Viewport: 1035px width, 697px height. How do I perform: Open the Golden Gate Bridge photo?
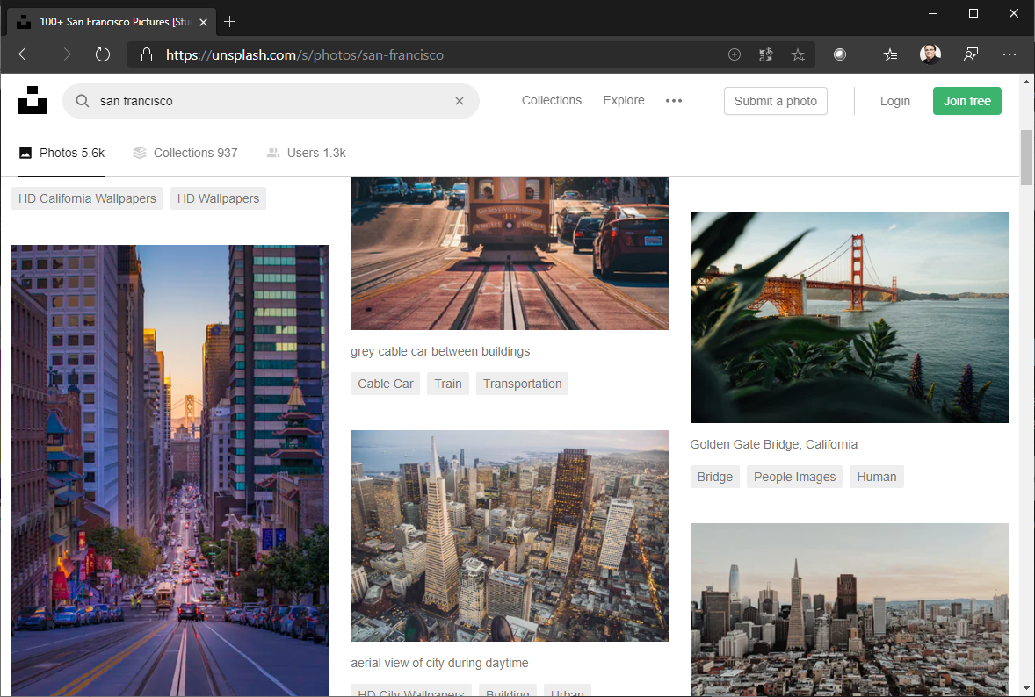coord(849,317)
